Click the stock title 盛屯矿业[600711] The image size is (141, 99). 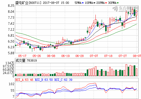[x=28, y=3]
